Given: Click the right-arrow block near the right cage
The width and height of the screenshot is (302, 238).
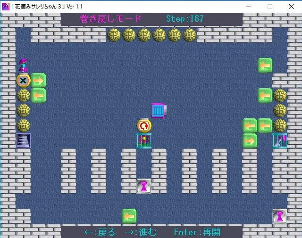Looking at the screenshot, I should [x=250, y=140].
